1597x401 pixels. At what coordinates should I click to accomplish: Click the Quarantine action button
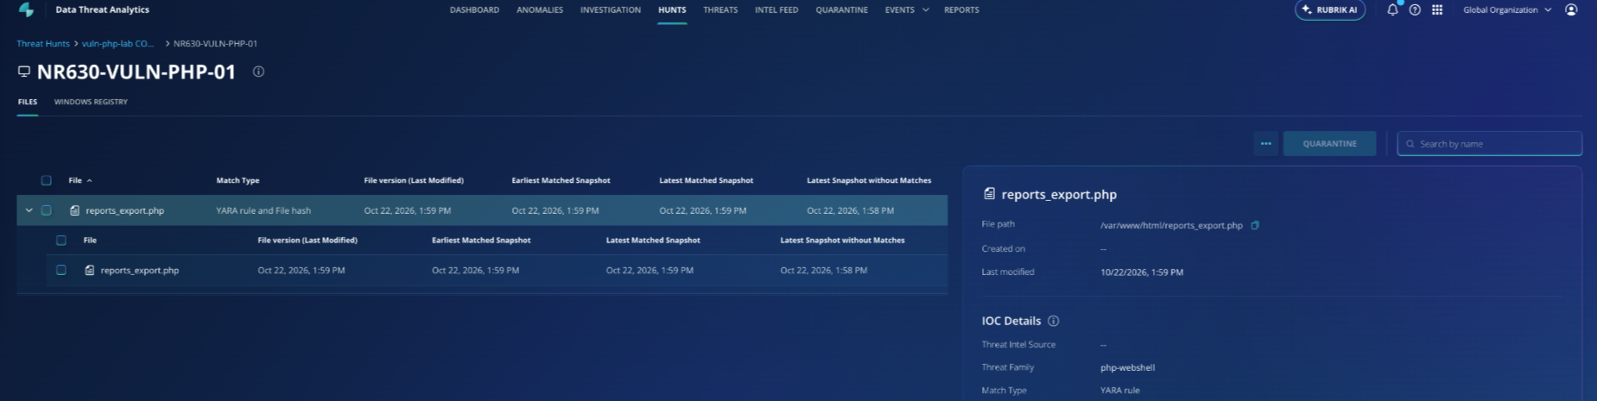point(1329,144)
